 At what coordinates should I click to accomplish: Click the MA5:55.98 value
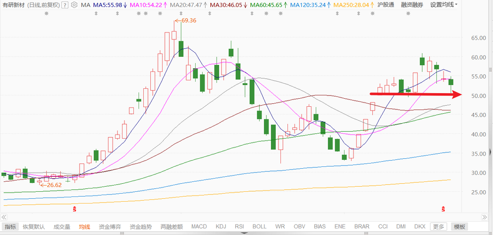coord(108,5)
